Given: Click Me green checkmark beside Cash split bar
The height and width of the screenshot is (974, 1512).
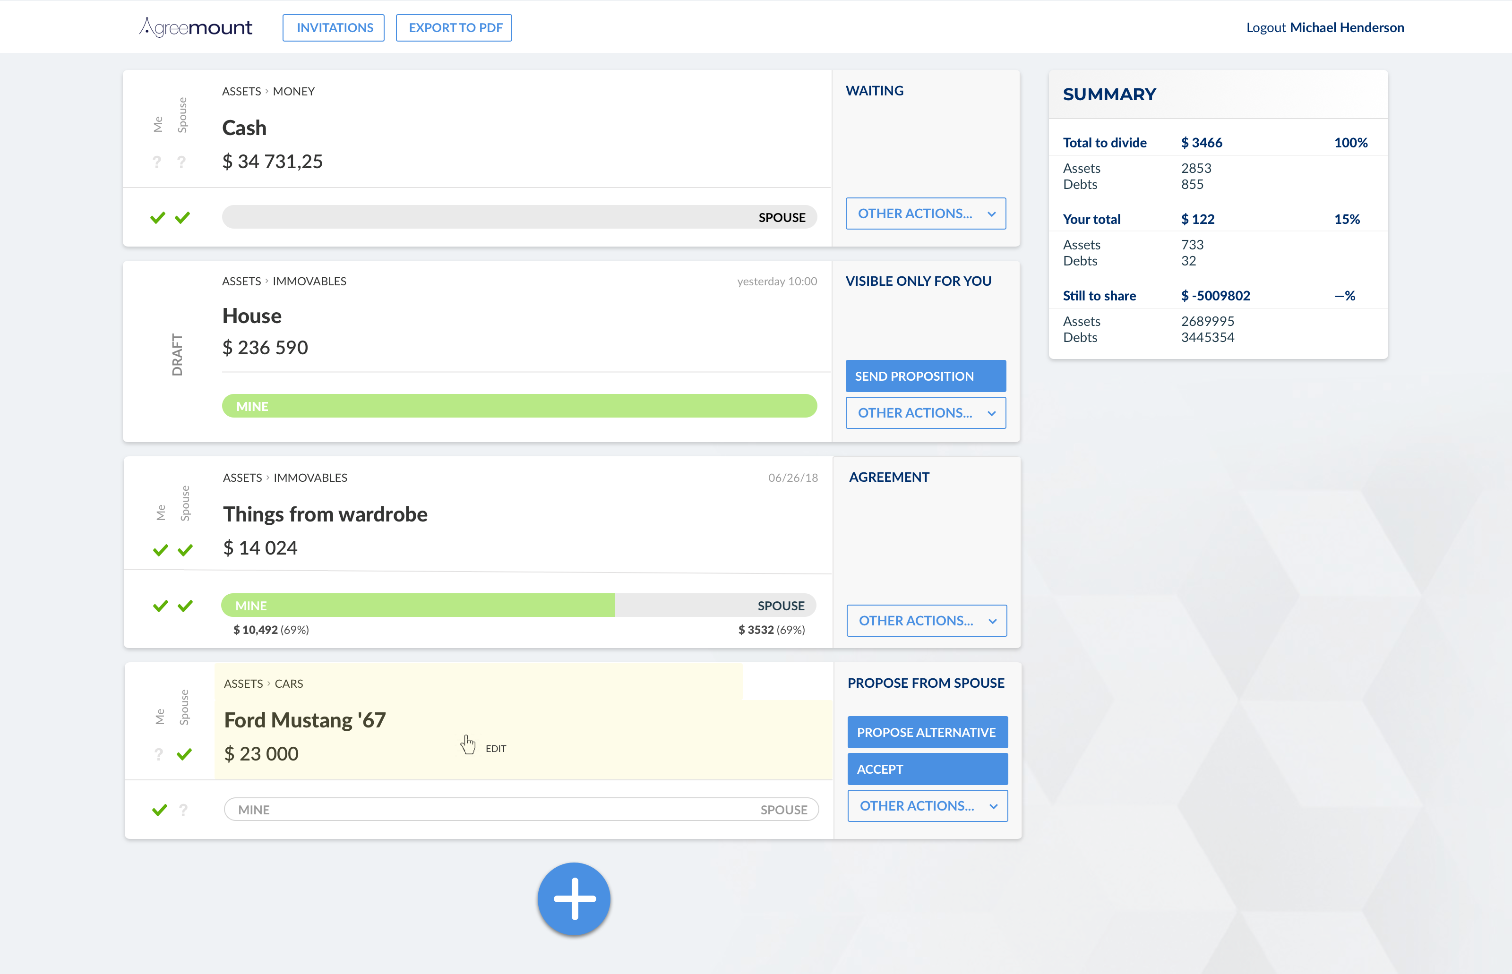Looking at the screenshot, I should pyautogui.click(x=157, y=218).
